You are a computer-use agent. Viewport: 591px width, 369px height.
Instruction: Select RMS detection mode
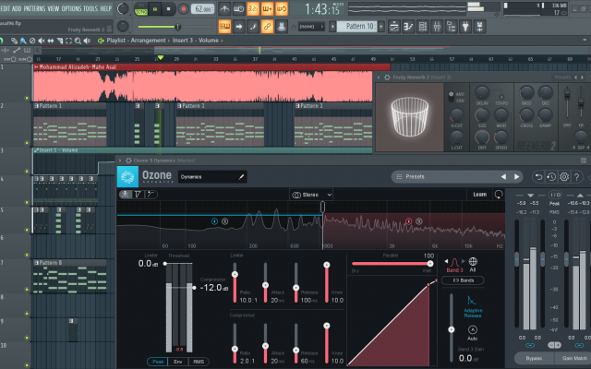[199, 362]
